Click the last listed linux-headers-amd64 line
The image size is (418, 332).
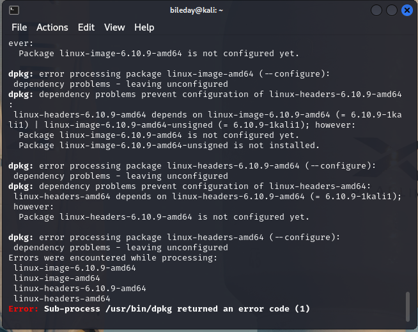tap(62, 299)
